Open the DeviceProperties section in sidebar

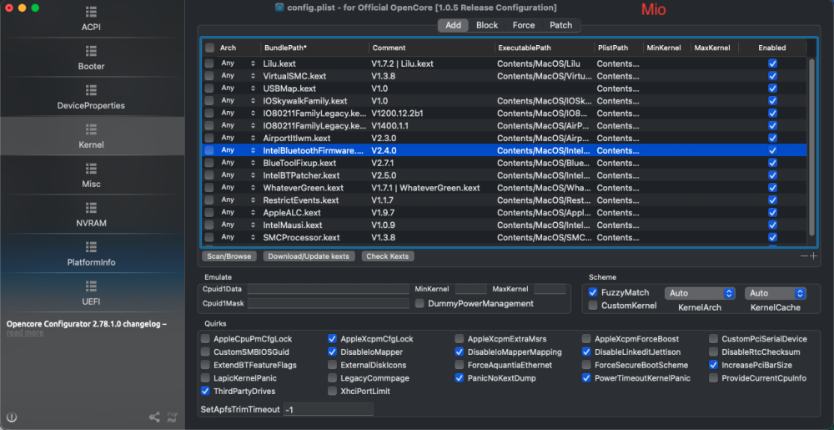pyautogui.click(x=91, y=98)
